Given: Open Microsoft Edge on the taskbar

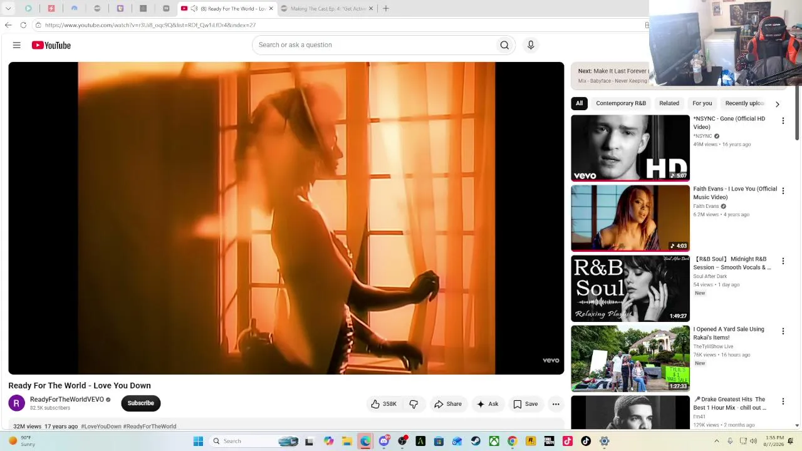Looking at the screenshot, I should [x=365, y=441].
